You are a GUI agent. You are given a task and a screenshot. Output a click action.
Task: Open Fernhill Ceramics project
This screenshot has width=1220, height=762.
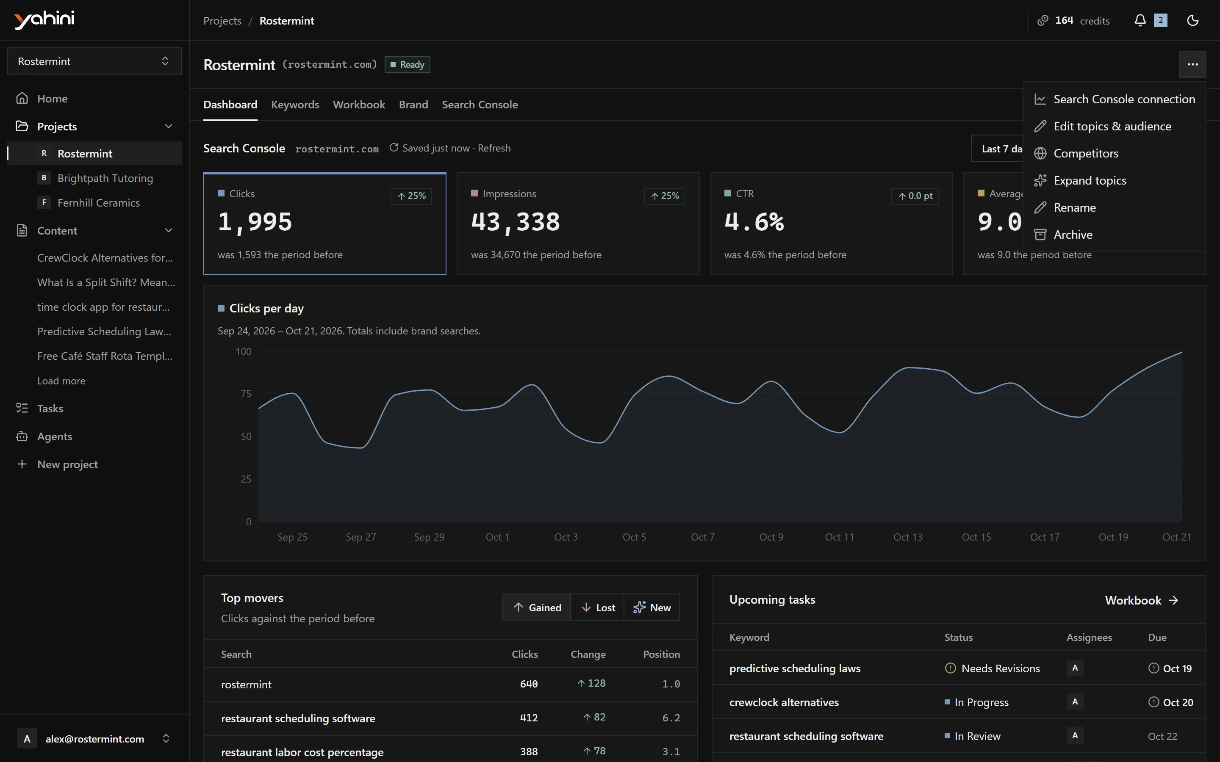pyautogui.click(x=95, y=203)
